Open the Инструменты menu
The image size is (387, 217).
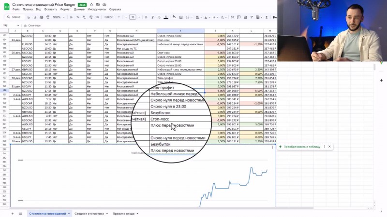click(x=97, y=9)
